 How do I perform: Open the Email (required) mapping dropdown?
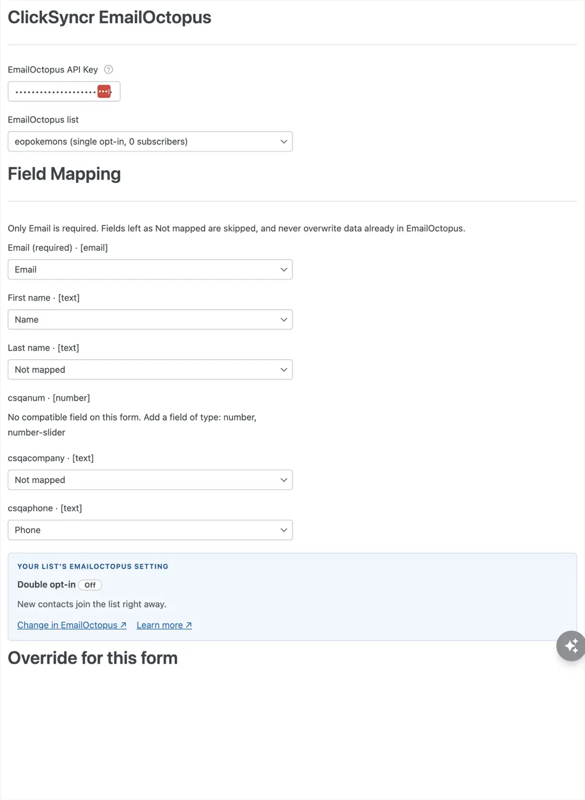pyautogui.click(x=150, y=270)
